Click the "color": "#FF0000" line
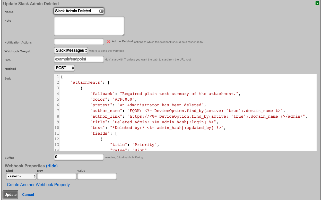 [114, 99]
